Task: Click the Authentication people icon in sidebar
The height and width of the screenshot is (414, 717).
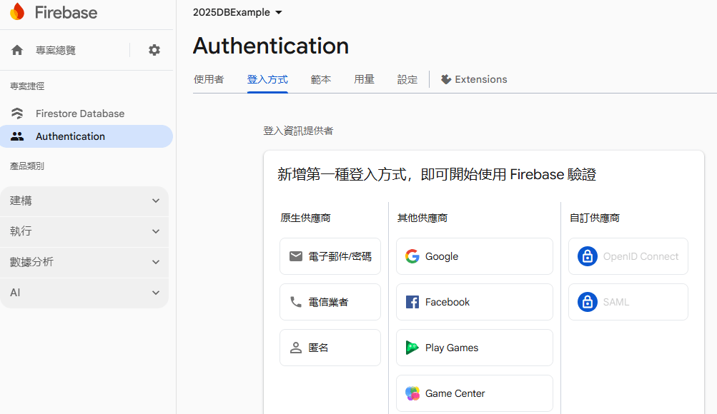Action: point(17,136)
